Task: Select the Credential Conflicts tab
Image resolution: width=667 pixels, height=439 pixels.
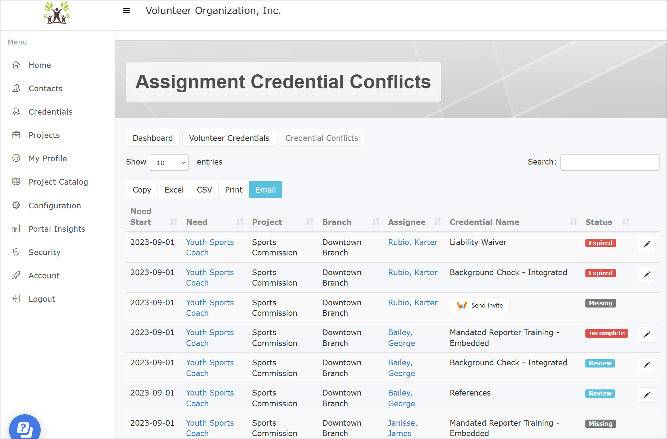Action: click(x=322, y=138)
